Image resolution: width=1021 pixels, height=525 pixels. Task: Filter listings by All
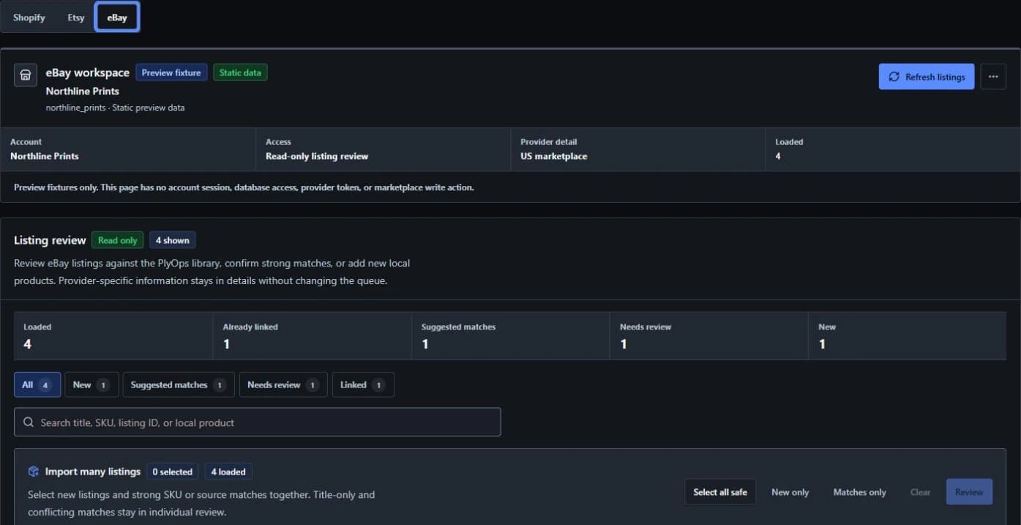click(37, 384)
